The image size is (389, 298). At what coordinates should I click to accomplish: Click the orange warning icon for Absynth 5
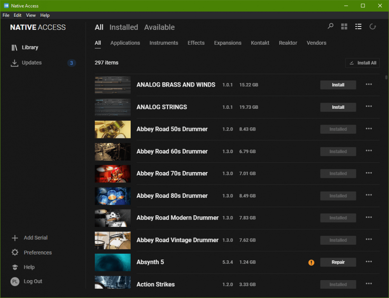(311, 262)
